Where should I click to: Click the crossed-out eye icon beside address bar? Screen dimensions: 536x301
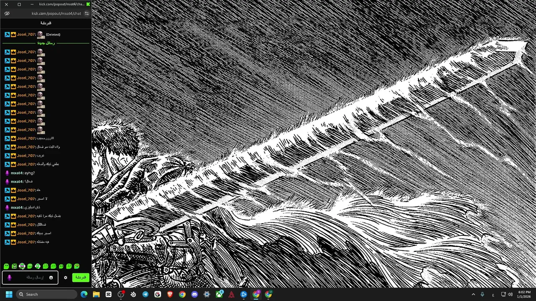(x=7, y=13)
